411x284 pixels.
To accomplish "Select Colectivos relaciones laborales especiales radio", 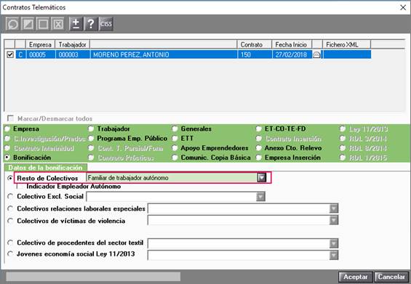I will 10,208.
